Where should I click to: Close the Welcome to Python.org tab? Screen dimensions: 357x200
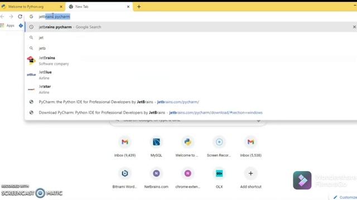[61, 7]
